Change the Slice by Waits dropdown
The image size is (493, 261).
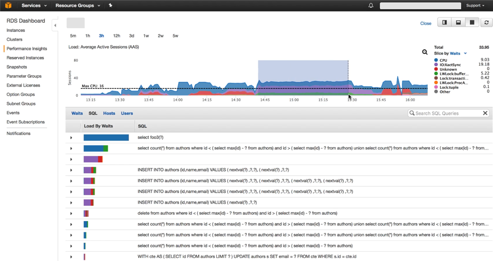click(458, 53)
